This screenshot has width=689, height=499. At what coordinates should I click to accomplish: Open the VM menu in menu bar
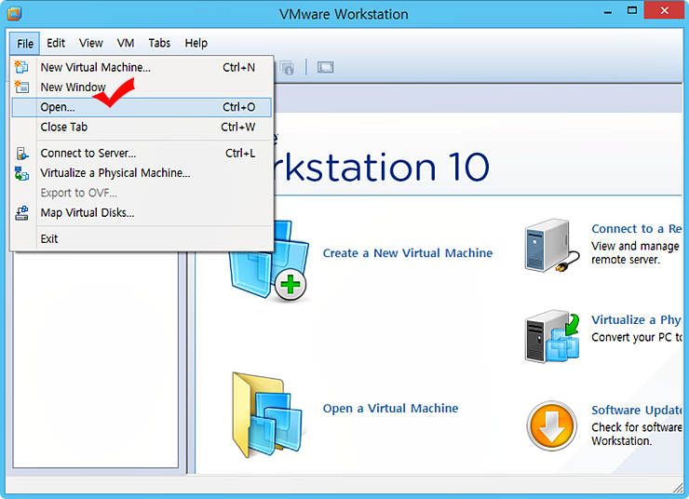point(126,43)
